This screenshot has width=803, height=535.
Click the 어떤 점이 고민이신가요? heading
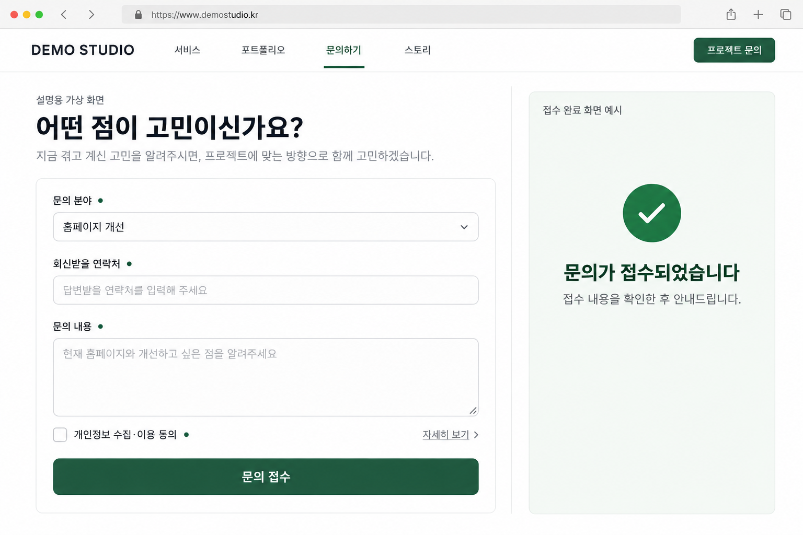coord(169,127)
